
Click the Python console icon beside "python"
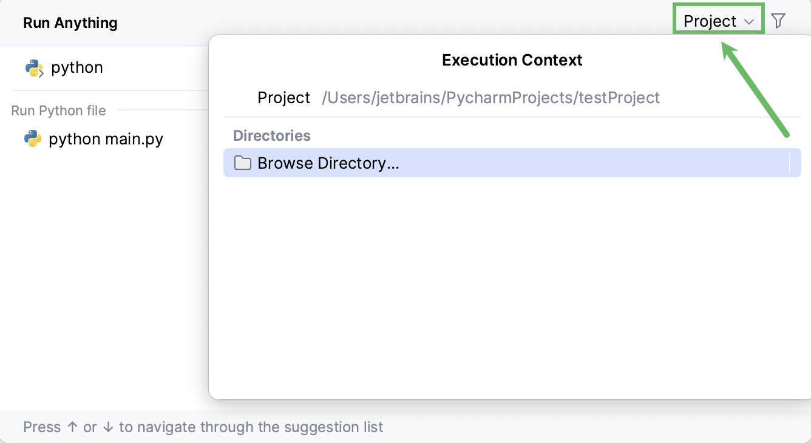coord(35,67)
